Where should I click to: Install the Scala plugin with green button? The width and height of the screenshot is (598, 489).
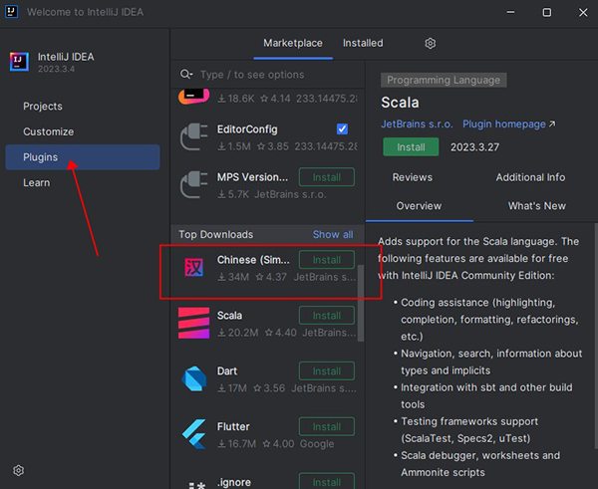(410, 147)
